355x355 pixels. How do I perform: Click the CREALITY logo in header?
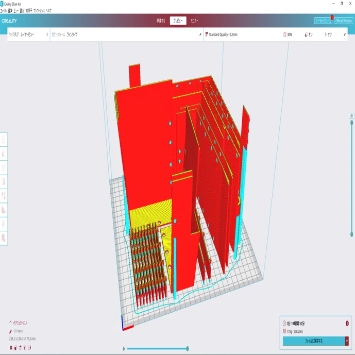(x=9, y=21)
